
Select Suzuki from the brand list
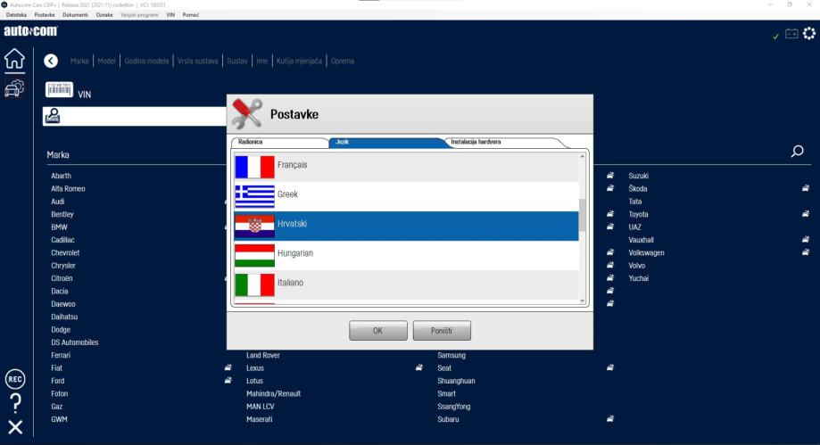click(639, 176)
